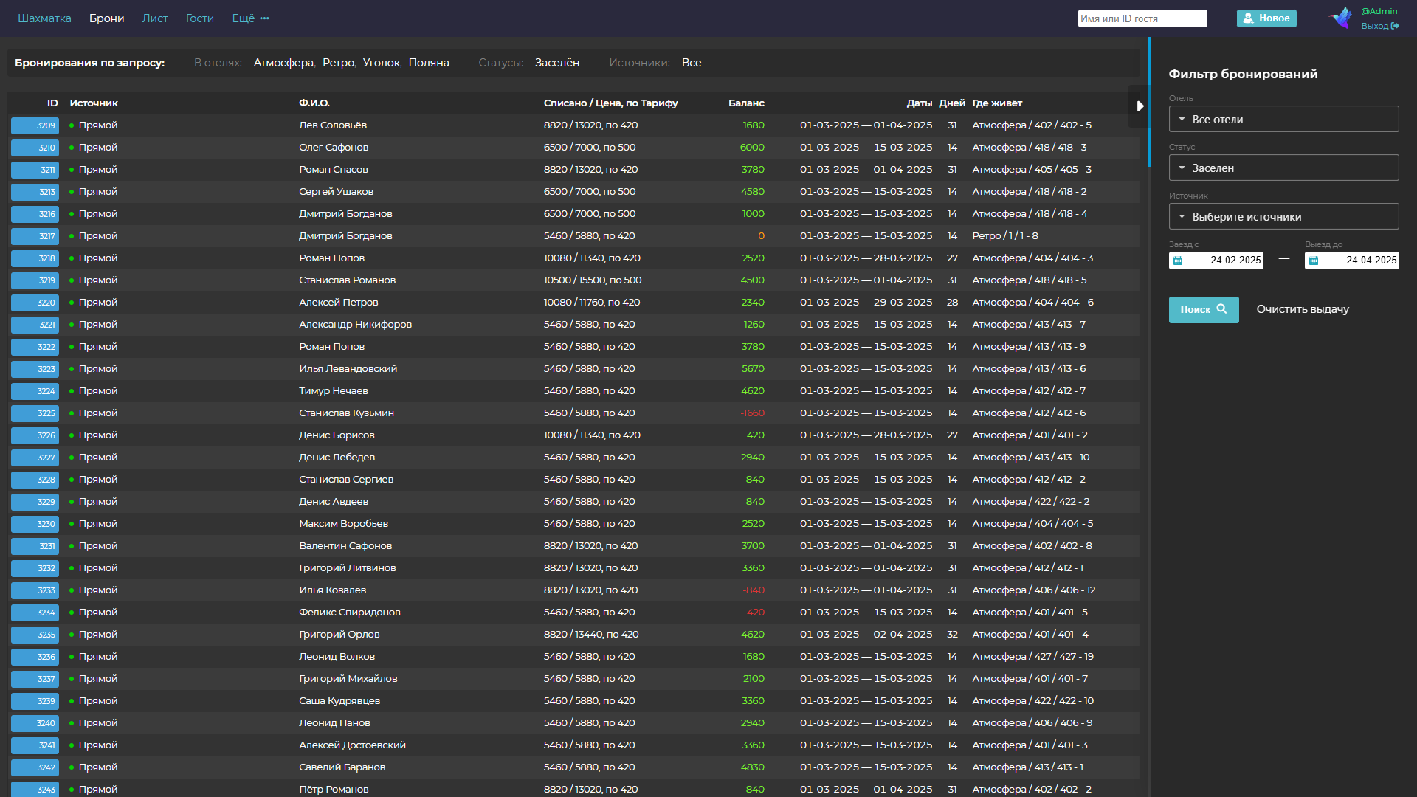Screen dimensions: 1417x797
Task: Click location Ретро / 1 / 1 - 8
Action: click(1005, 236)
